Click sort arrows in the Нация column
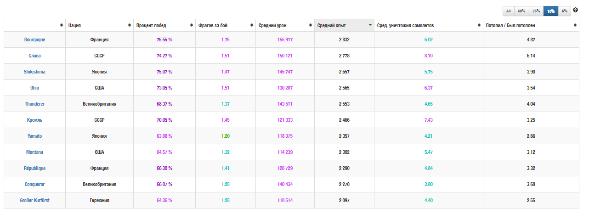The width and height of the screenshot is (589, 214). (129, 26)
